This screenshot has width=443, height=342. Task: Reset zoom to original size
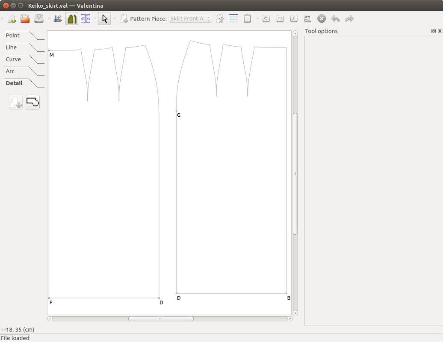coord(294,19)
